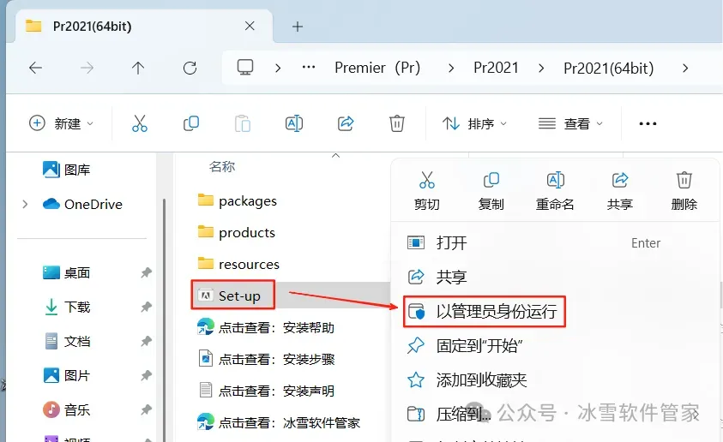This screenshot has height=442, width=723.
Task: Unpin 音乐 using its pin icon
Action: (146, 409)
